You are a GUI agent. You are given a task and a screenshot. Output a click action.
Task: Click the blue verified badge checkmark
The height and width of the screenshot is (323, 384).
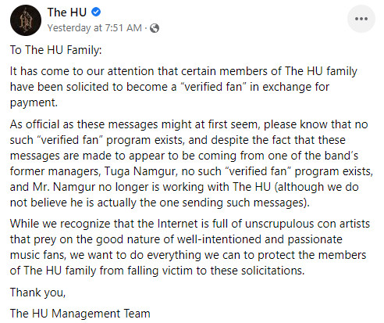point(96,12)
